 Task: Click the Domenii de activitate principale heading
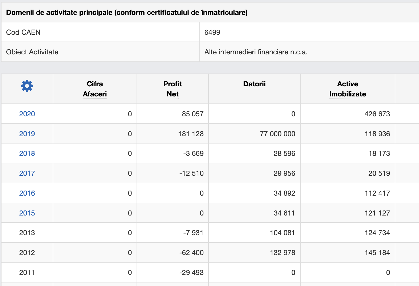(x=127, y=13)
